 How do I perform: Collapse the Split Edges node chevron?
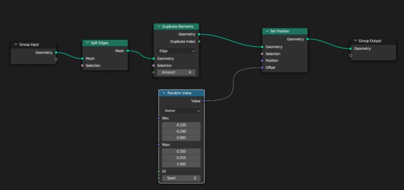click(x=87, y=43)
